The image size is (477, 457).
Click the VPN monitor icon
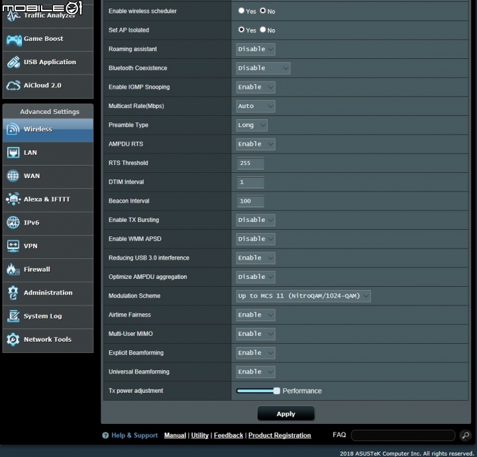tap(13, 246)
